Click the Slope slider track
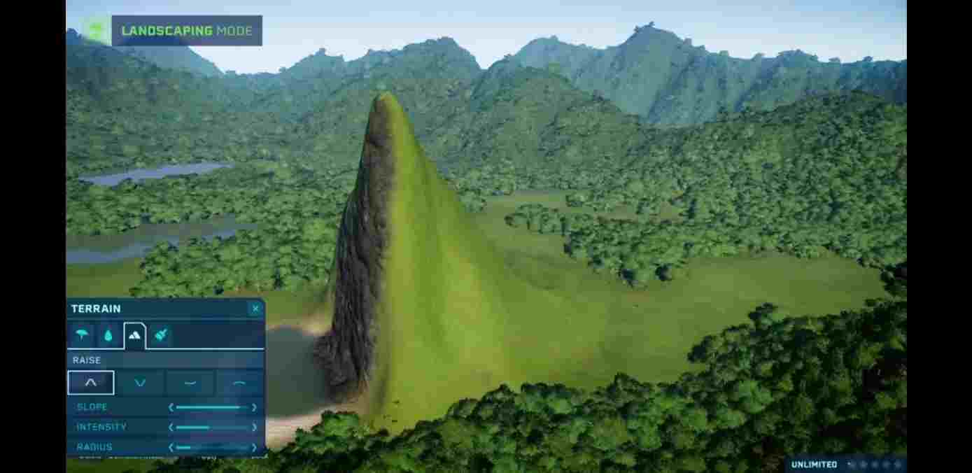The width and height of the screenshot is (972, 473). (x=212, y=407)
